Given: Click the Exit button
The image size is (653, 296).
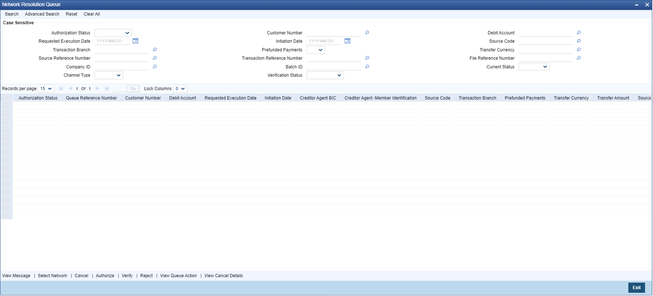Looking at the screenshot, I should click(x=637, y=288).
